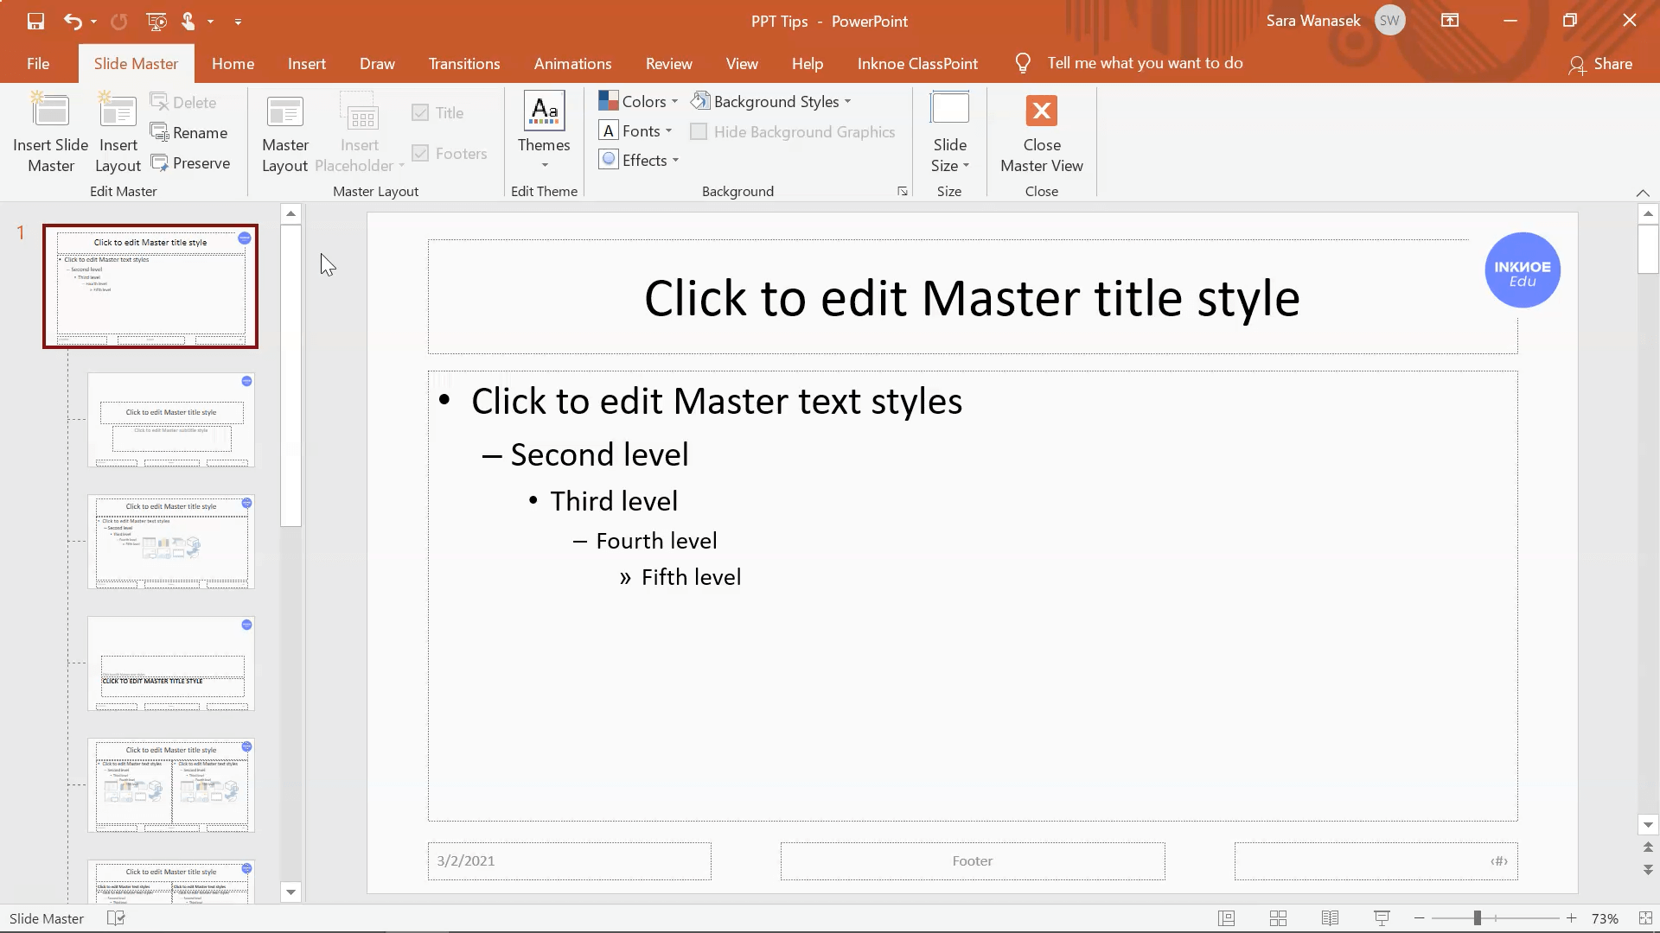Image resolution: width=1660 pixels, height=933 pixels.
Task: Open the Background settings expander
Action: click(x=903, y=192)
